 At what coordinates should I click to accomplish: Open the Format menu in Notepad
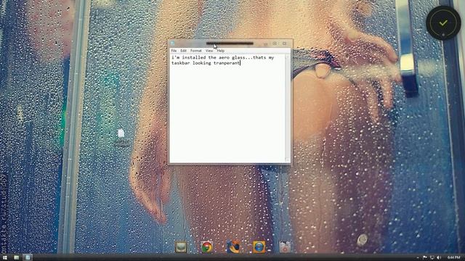[x=195, y=51]
